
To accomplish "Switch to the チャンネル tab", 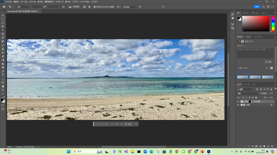I will pos(247,84).
